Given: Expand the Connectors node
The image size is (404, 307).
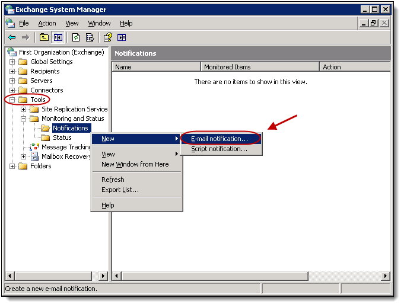Looking at the screenshot, I should 12,90.
